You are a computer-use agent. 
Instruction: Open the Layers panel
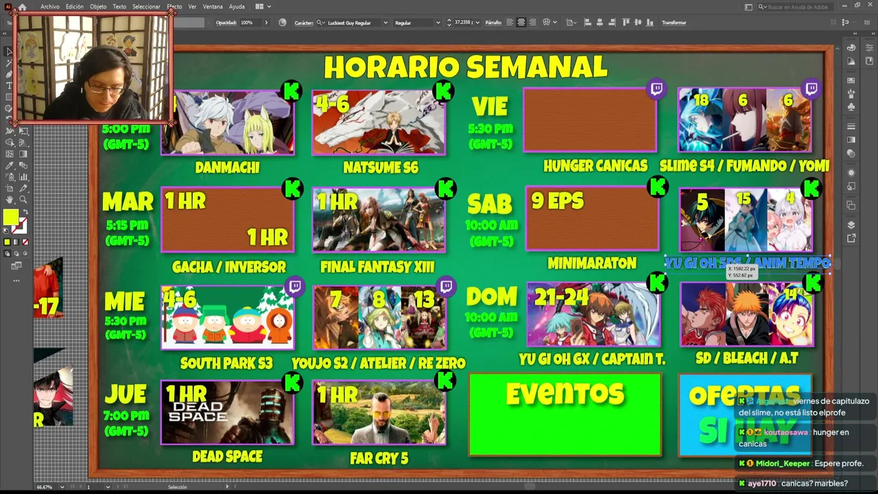point(851,225)
